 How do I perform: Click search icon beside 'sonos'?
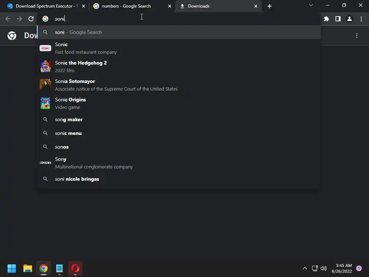point(45,147)
